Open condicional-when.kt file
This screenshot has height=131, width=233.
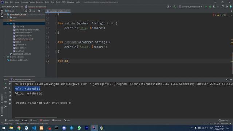23,36
